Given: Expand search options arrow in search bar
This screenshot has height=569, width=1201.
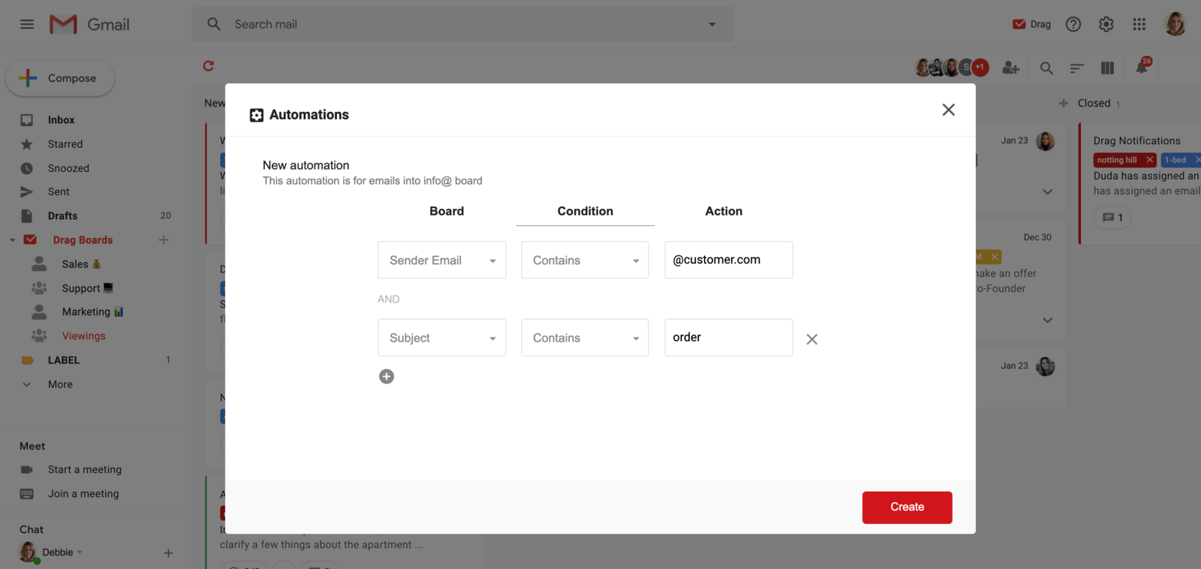Looking at the screenshot, I should point(712,24).
